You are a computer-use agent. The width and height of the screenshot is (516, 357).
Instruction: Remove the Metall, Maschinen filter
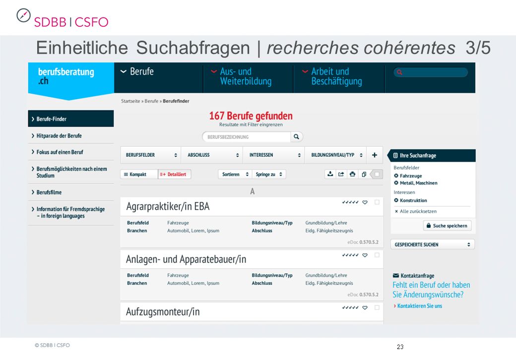396,183
